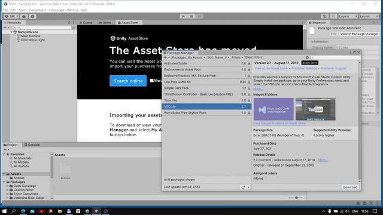This screenshot has width=383, height=215.
Task: Download icon for Environmental Asset Pack
Action: tap(249, 69)
